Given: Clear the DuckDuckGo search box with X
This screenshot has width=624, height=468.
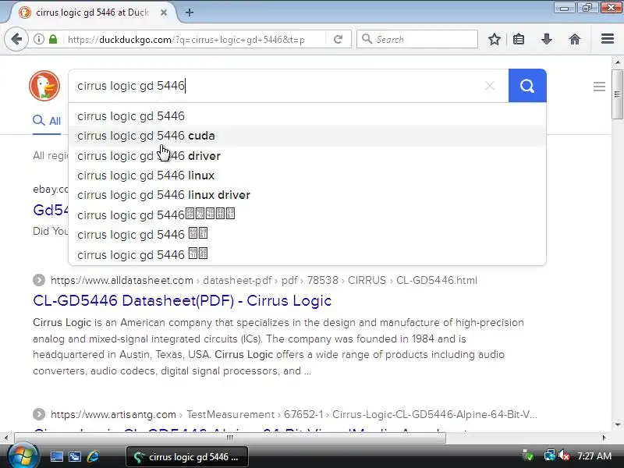Looking at the screenshot, I should pyautogui.click(x=490, y=86).
